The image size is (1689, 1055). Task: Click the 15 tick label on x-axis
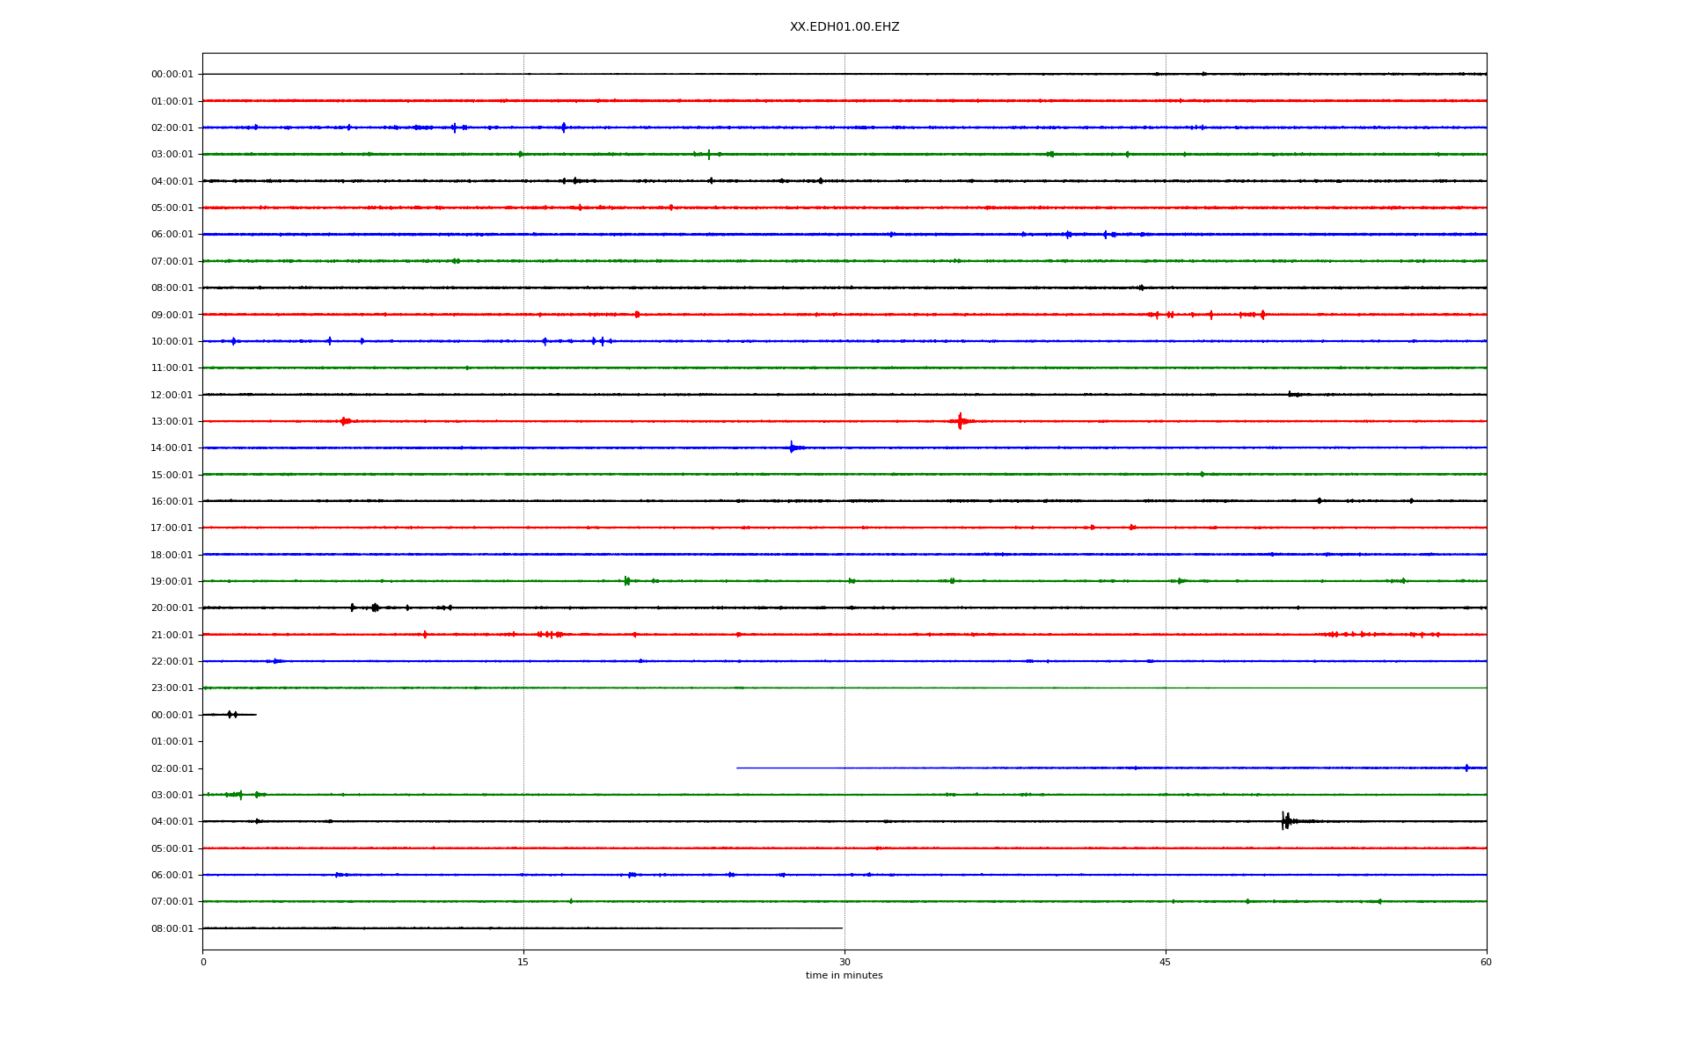[x=523, y=962]
